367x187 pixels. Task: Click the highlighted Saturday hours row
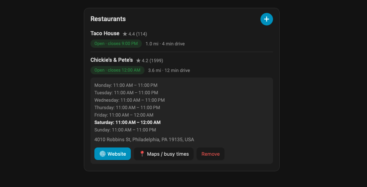pyautogui.click(x=128, y=122)
